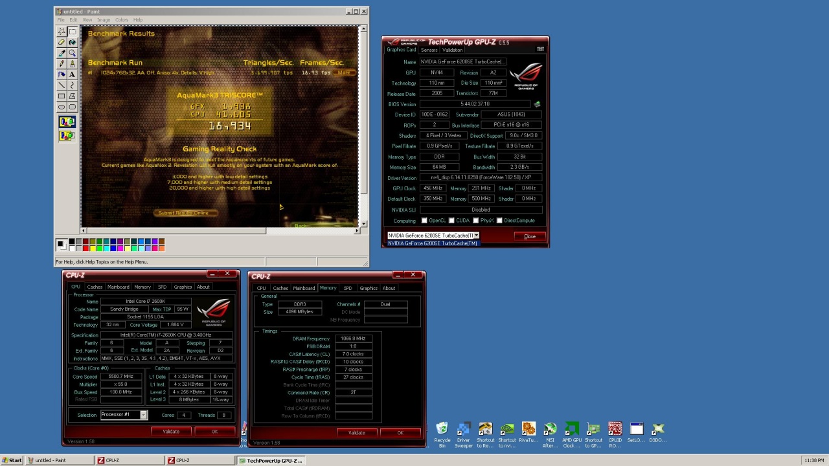Enable the OpenCL checkbox in GPU-Z
The height and width of the screenshot is (466, 829).
click(425, 221)
